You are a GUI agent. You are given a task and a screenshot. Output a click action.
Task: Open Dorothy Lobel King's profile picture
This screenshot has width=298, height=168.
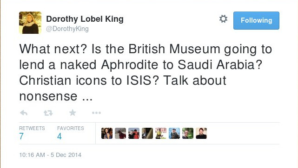(x=30, y=23)
